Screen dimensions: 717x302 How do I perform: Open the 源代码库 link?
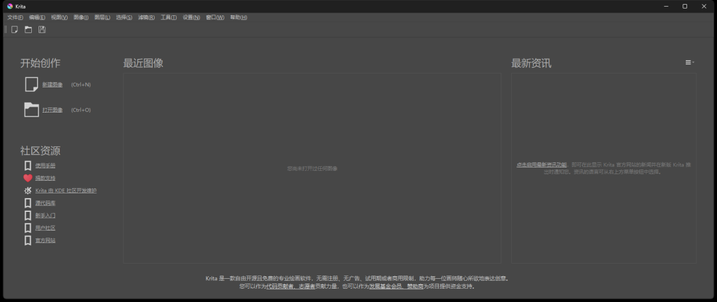click(x=45, y=203)
